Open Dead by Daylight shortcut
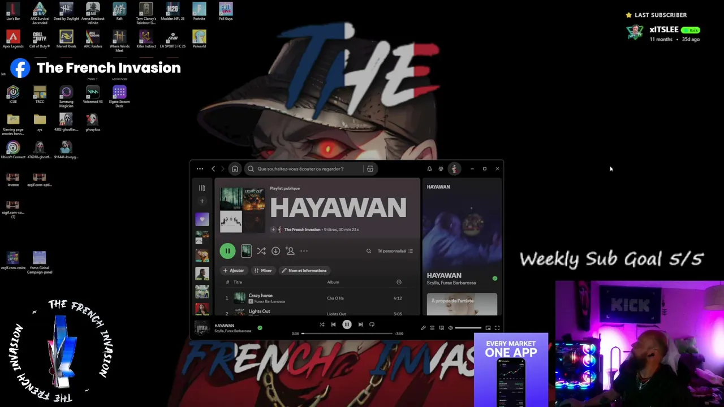This screenshot has width=724, height=407. [66, 12]
